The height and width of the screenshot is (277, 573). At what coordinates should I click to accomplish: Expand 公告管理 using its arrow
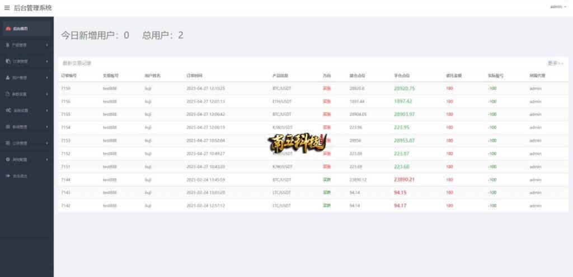(x=47, y=143)
